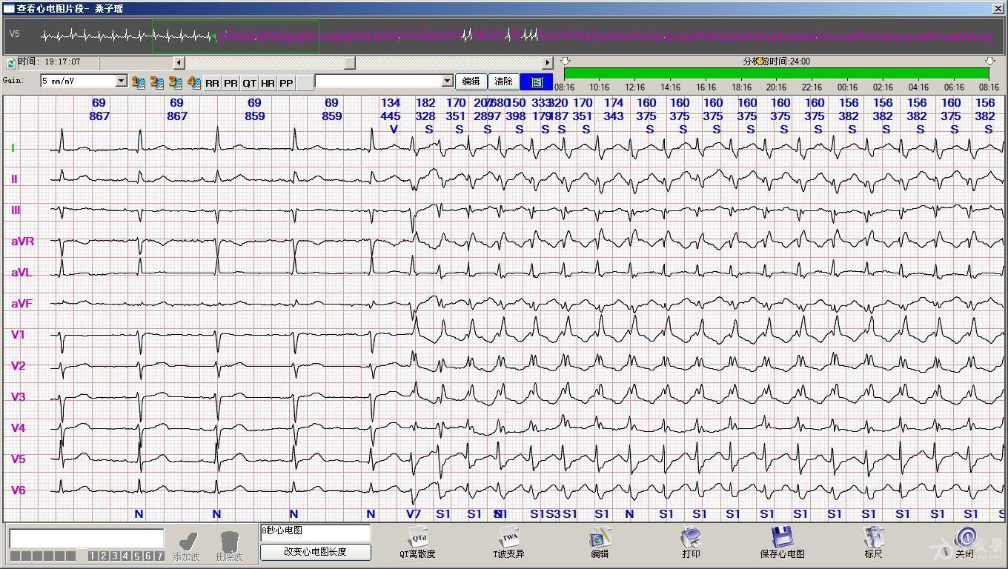Select layout preset icon 1
The image size is (1008, 569).
point(138,82)
